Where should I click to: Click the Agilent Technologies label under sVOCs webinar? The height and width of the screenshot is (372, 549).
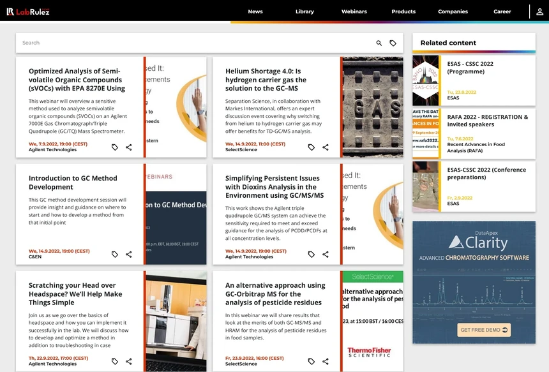pos(52,150)
